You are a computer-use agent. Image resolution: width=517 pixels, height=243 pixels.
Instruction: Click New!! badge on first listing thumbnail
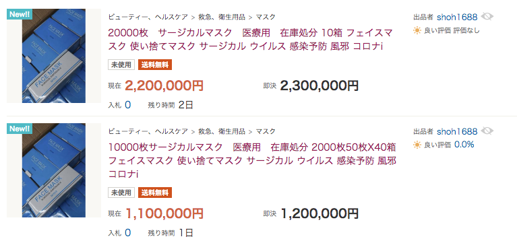click(x=20, y=14)
